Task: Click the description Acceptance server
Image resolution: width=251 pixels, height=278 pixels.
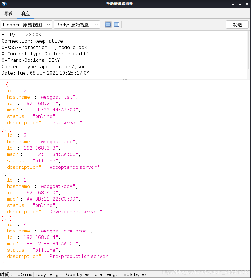Action: click(73, 167)
